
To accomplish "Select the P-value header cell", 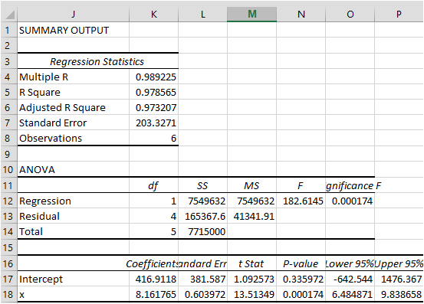I will [301, 263].
